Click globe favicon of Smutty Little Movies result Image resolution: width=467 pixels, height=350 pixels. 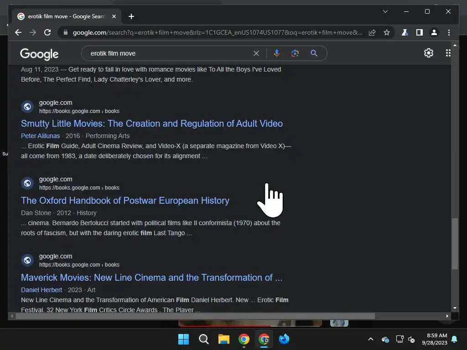click(x=27, y=107)
